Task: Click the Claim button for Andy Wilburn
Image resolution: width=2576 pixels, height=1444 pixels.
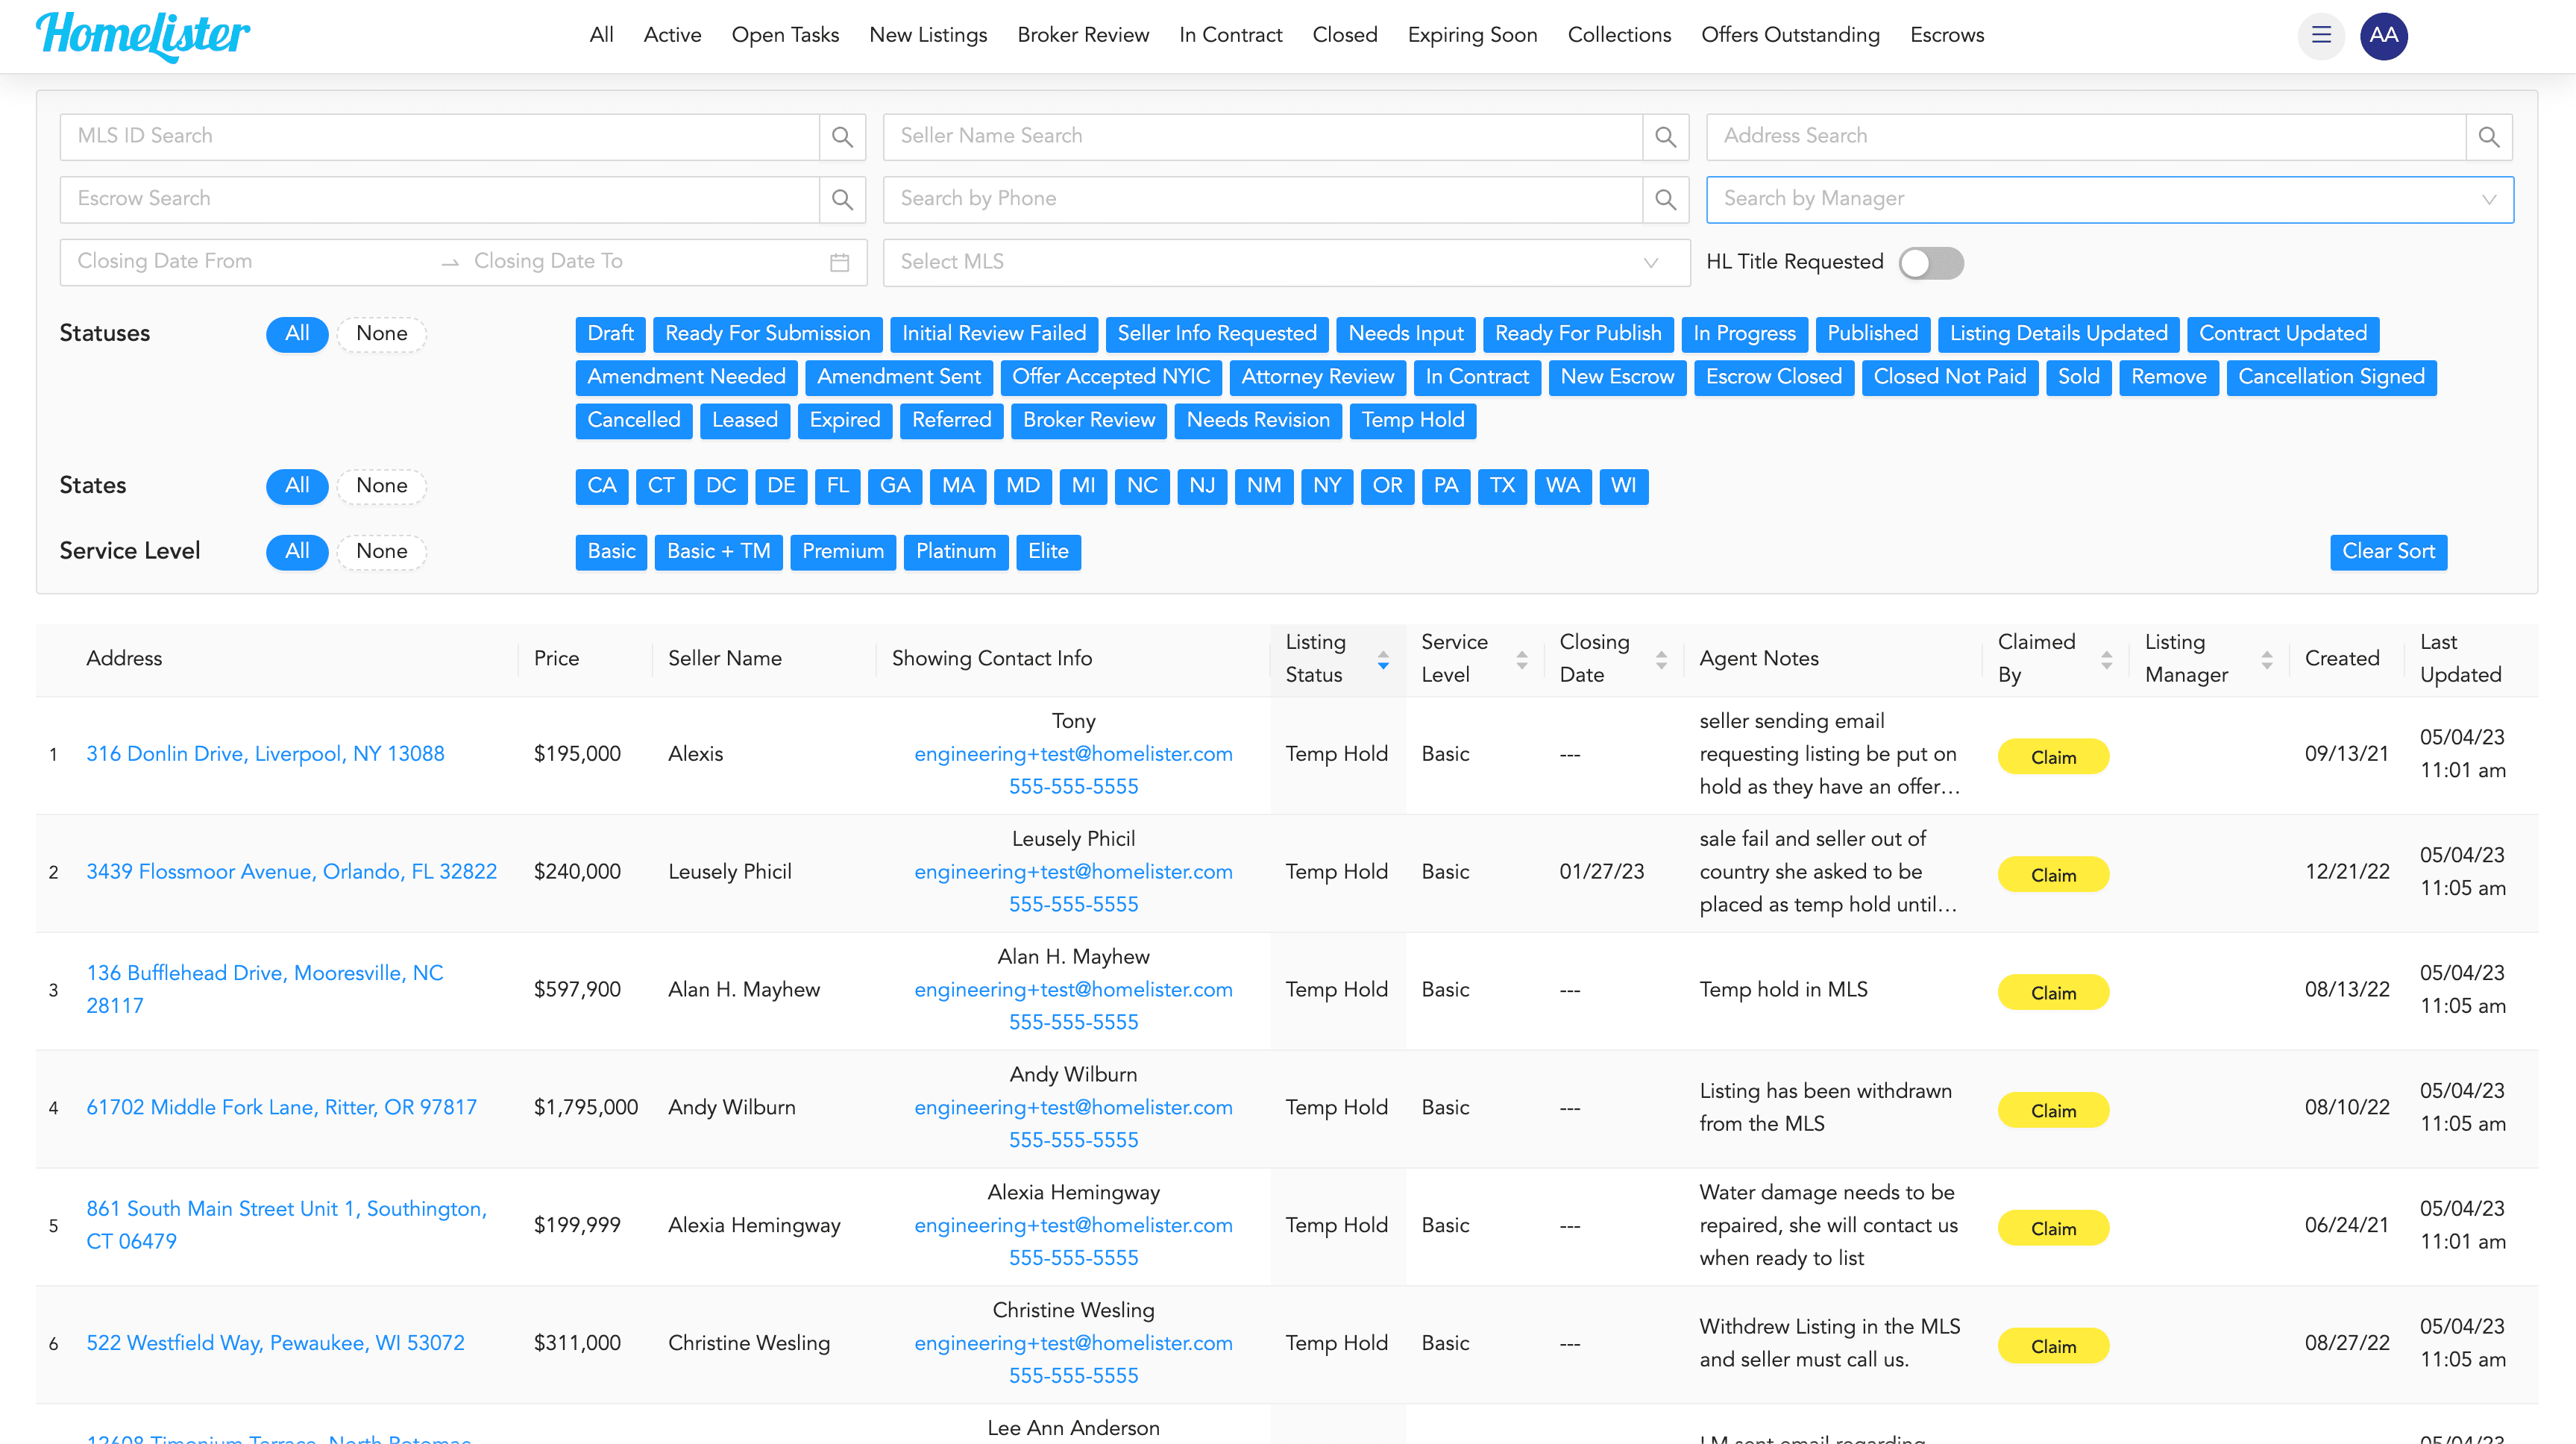Action: [x=2052, y=1110]
